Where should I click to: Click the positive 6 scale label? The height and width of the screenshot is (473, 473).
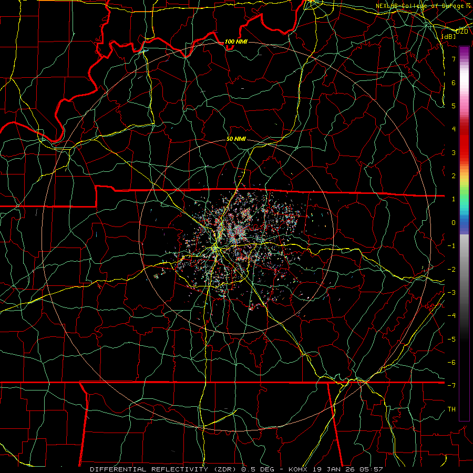454,83
